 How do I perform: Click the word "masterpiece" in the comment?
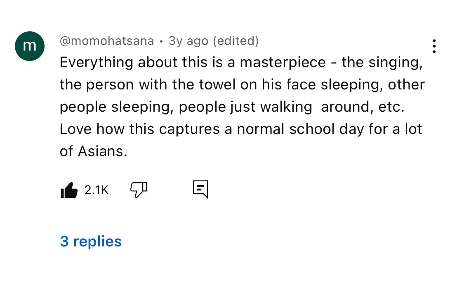click(283, 63)
